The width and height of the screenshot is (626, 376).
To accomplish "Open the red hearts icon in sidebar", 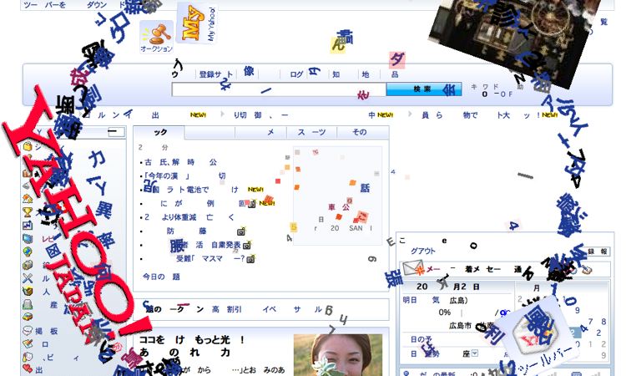I will (x=28, y=368).
